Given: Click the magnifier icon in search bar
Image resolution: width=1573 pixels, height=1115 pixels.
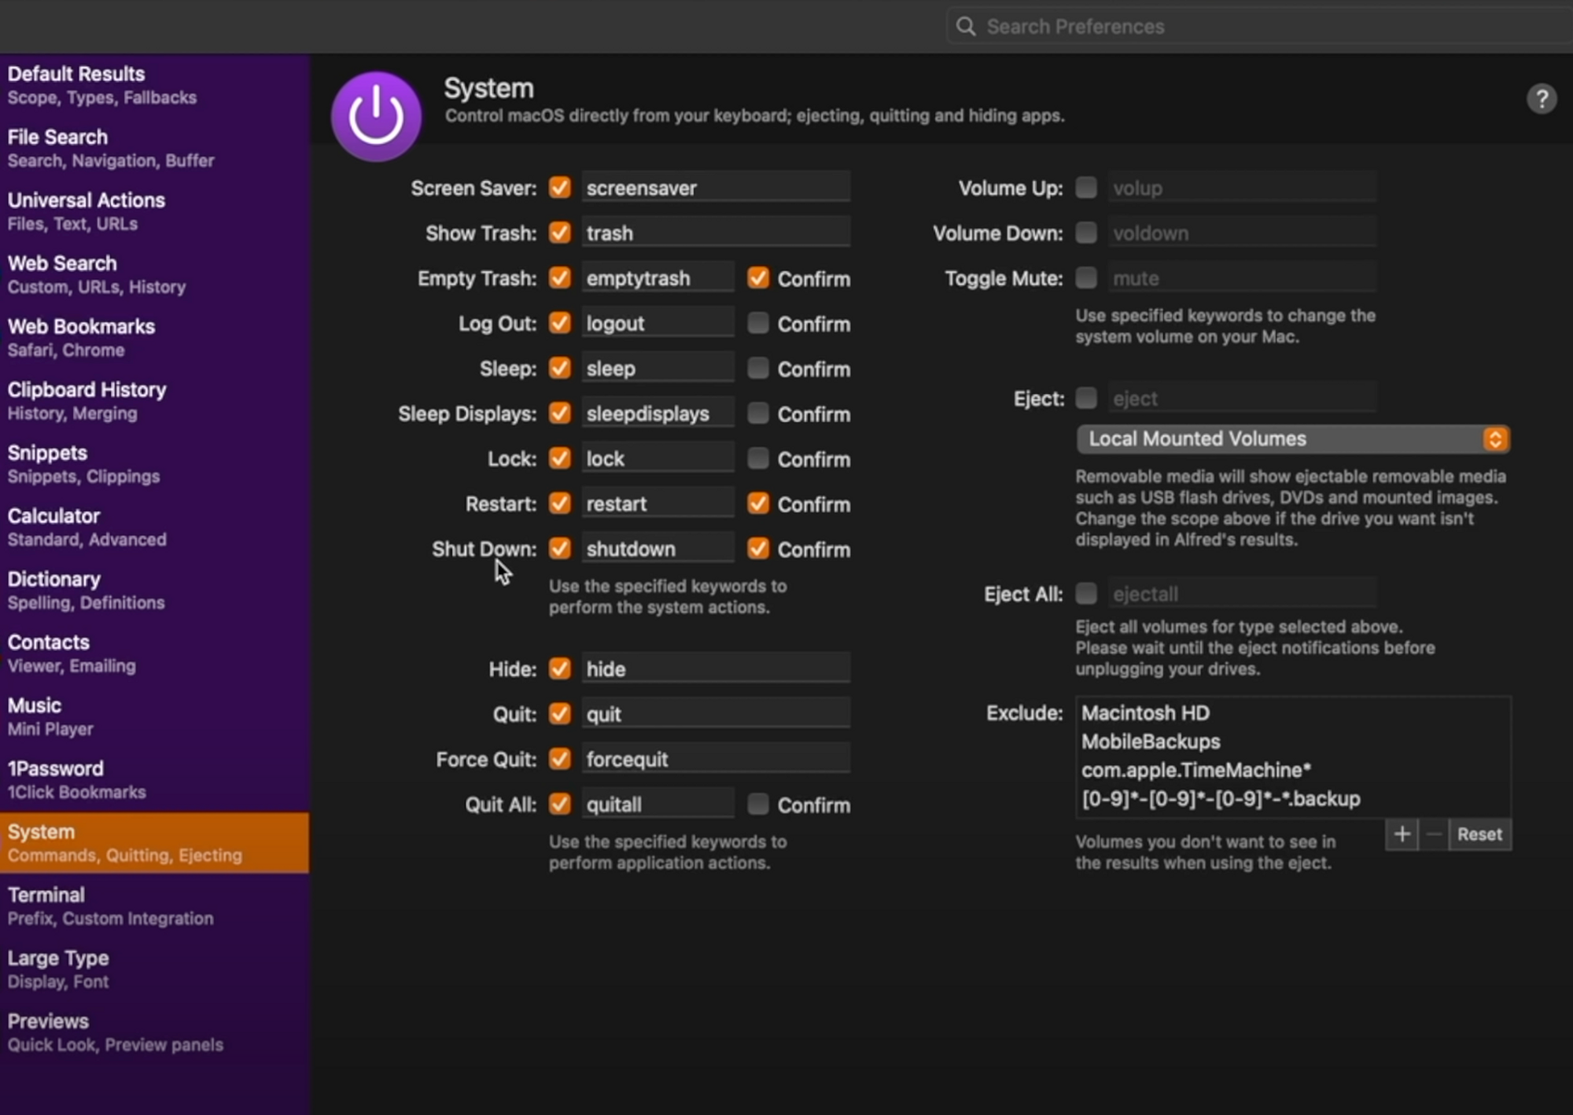Looking at the screenshot, I should [x=966, y=27].
